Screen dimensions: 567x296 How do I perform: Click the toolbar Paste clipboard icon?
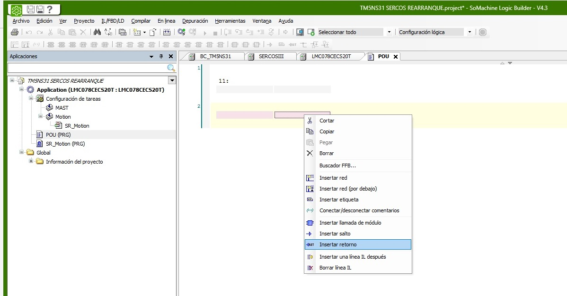tap(72, 32)
